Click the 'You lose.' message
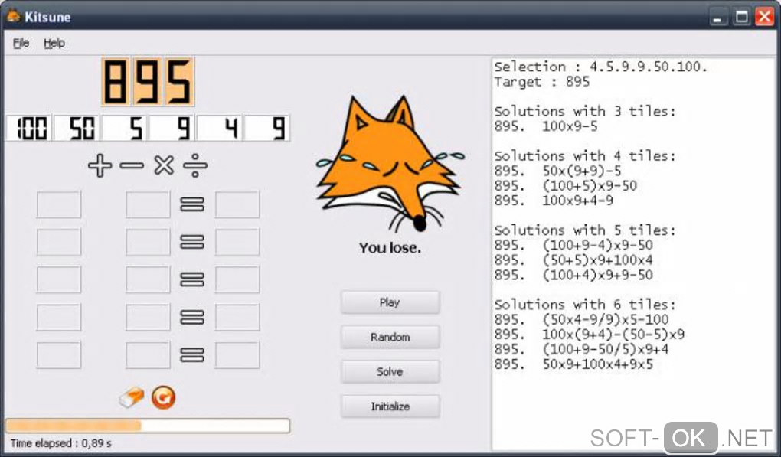 [x=390, y=248]
